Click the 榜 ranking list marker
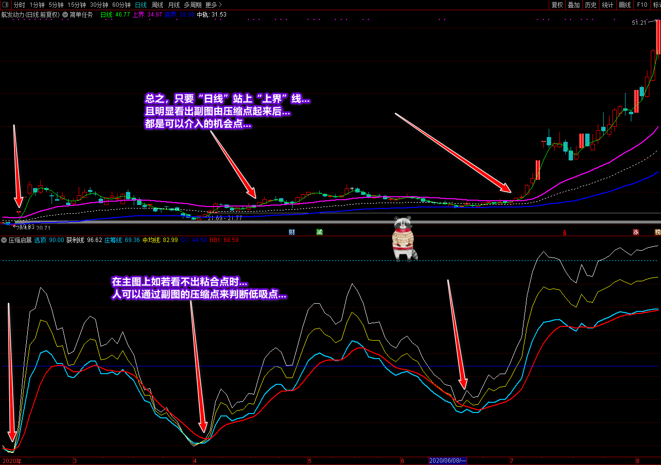This screenshot has width=661, height=465. coord(658,232)
